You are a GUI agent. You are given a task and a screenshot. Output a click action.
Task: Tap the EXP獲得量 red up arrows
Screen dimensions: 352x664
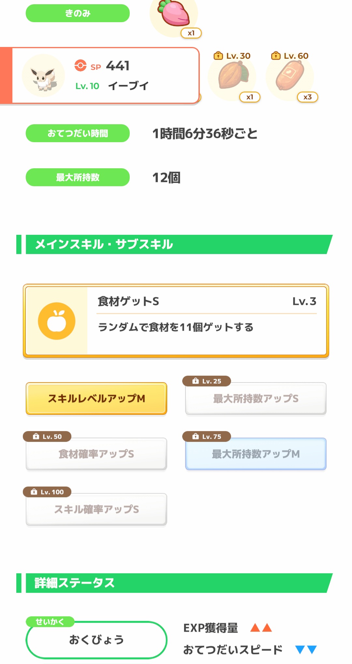coord(261,627)
